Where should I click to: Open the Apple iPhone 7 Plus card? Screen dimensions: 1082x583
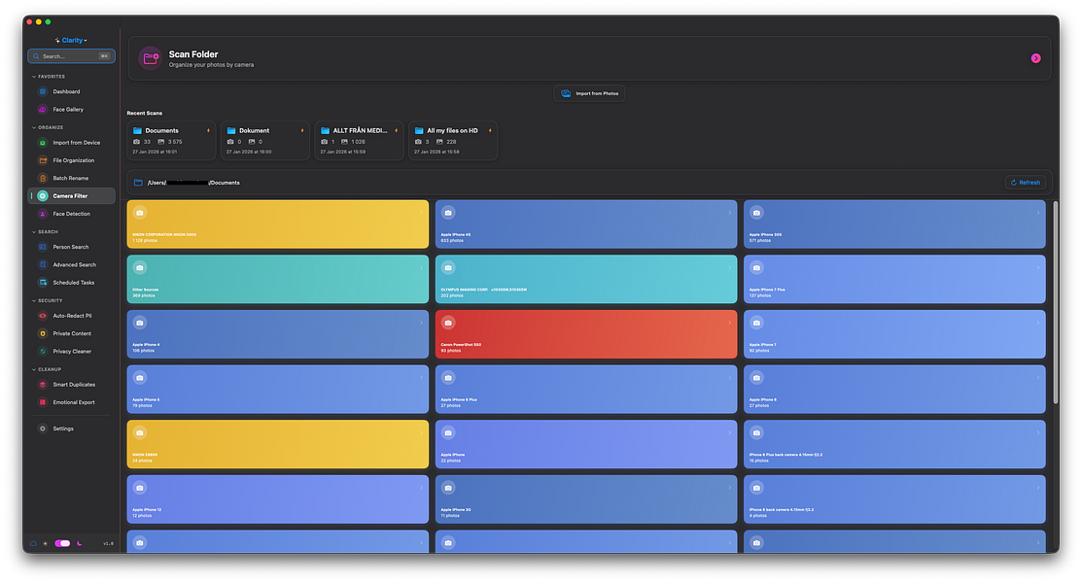click(x=894, y=280)
